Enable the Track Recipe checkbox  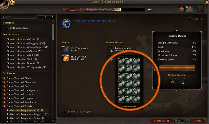pyautogui.click(x=189, y=19)
